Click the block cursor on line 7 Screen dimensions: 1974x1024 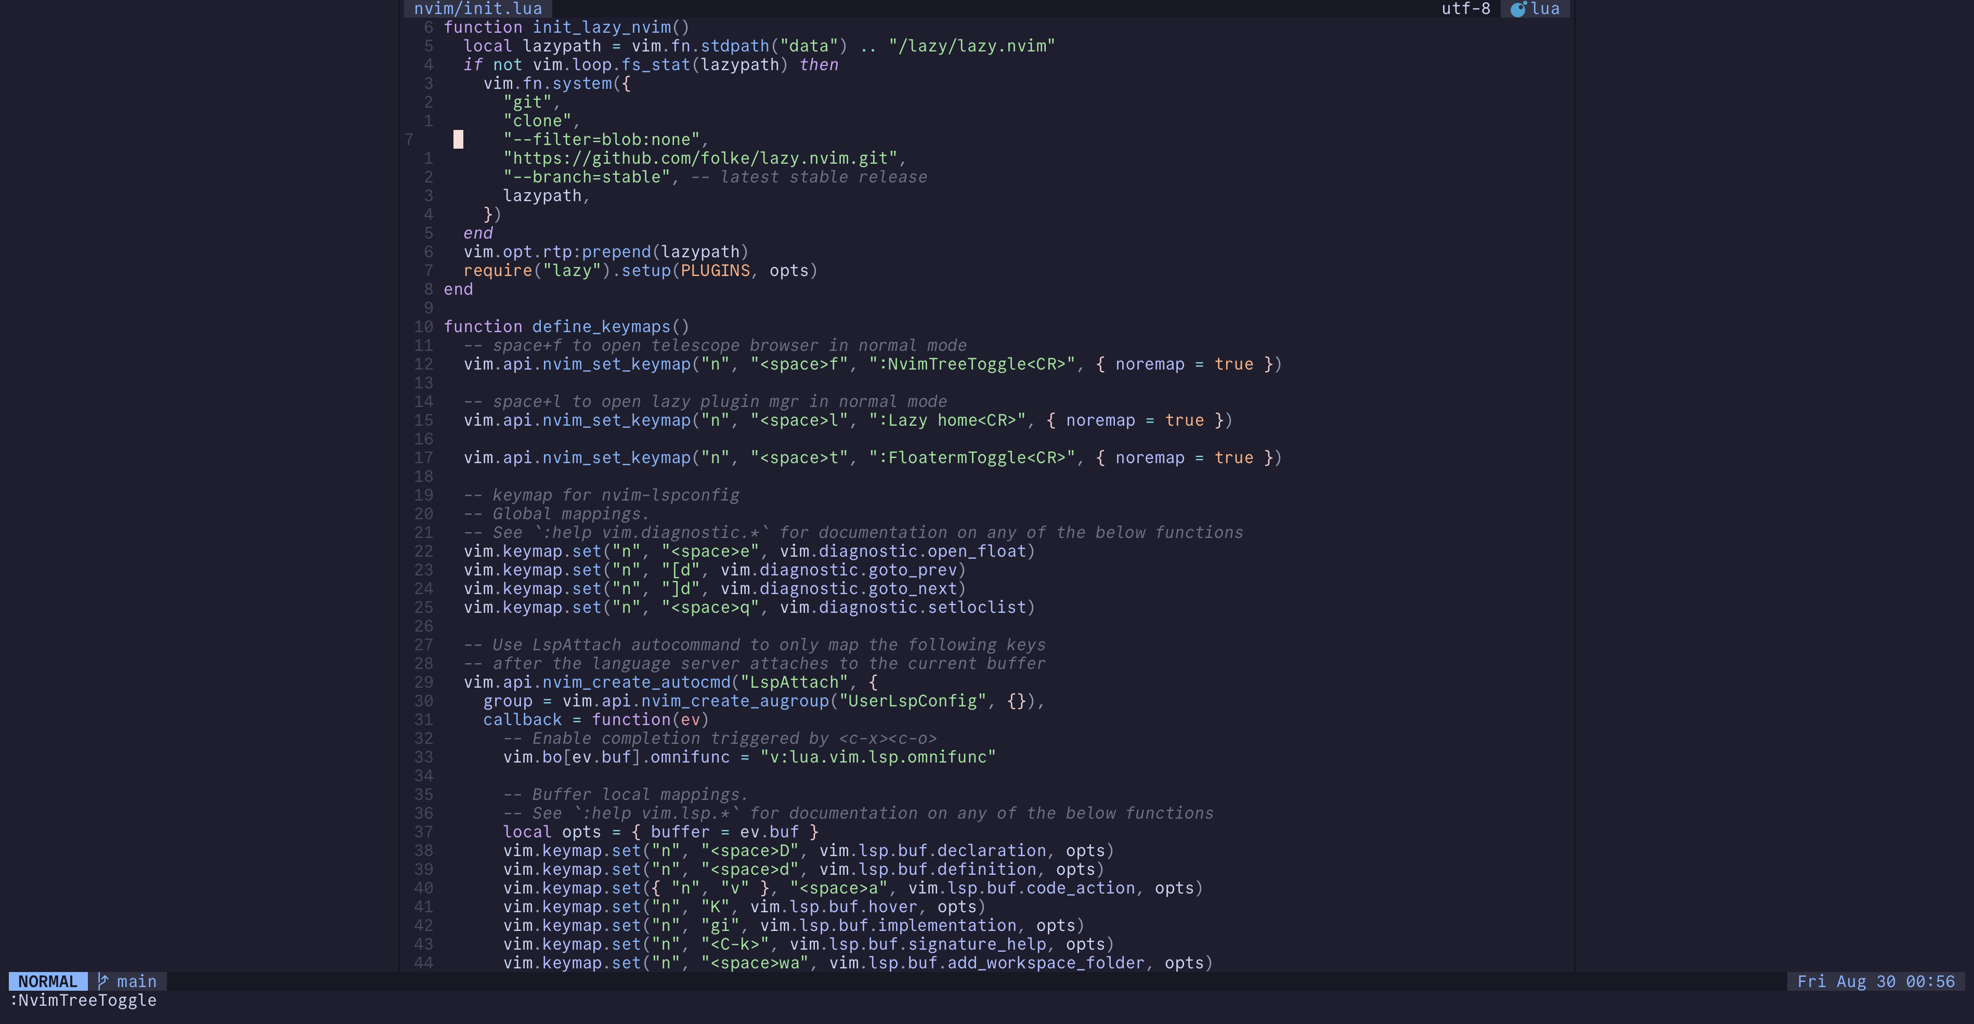[458, 139]
